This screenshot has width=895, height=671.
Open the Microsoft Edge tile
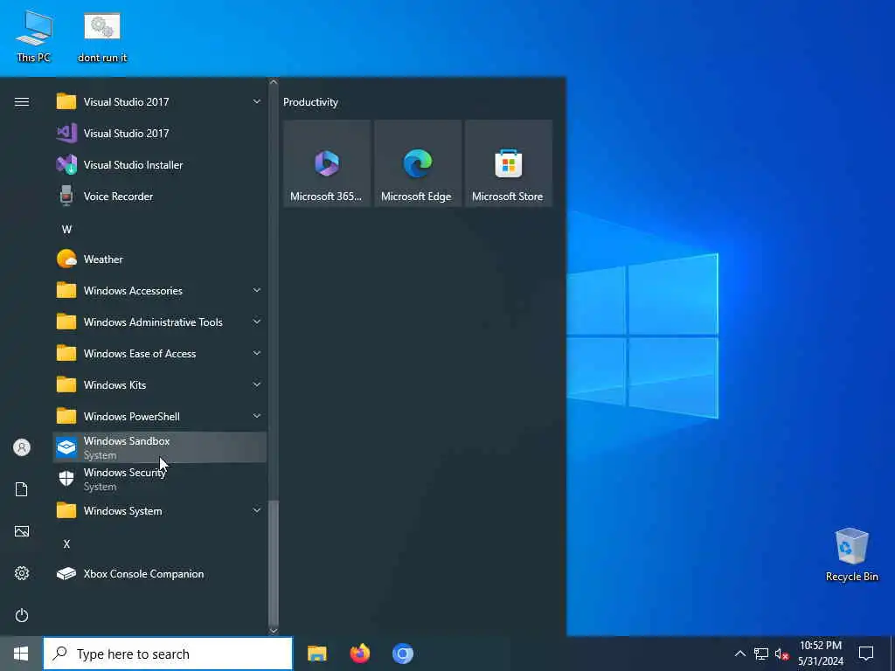point(417,163)
